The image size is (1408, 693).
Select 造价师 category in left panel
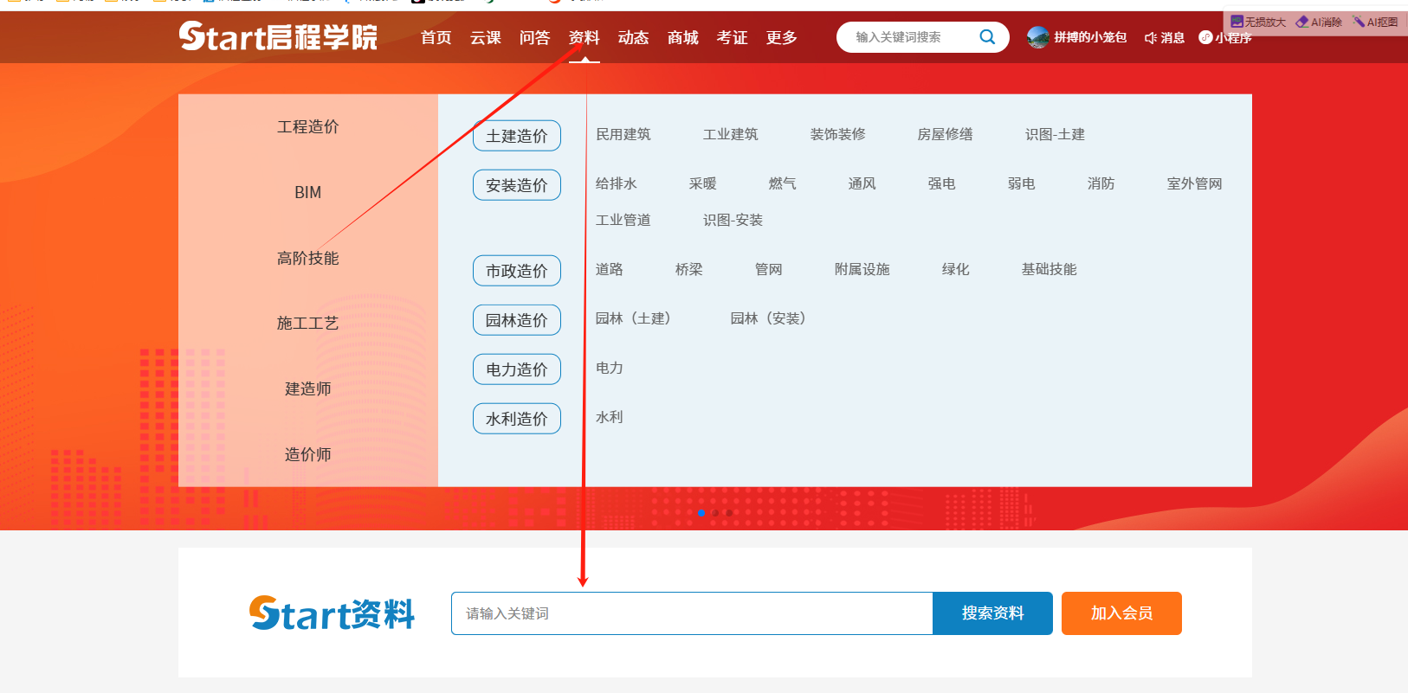click(x=308, y=455)
